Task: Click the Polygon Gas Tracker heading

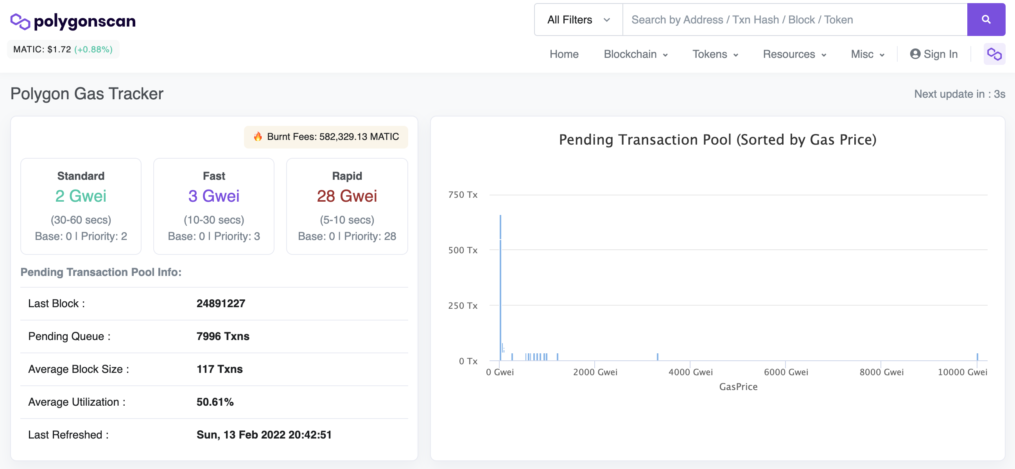Action: pyautogui.click(x=87, y=94)
